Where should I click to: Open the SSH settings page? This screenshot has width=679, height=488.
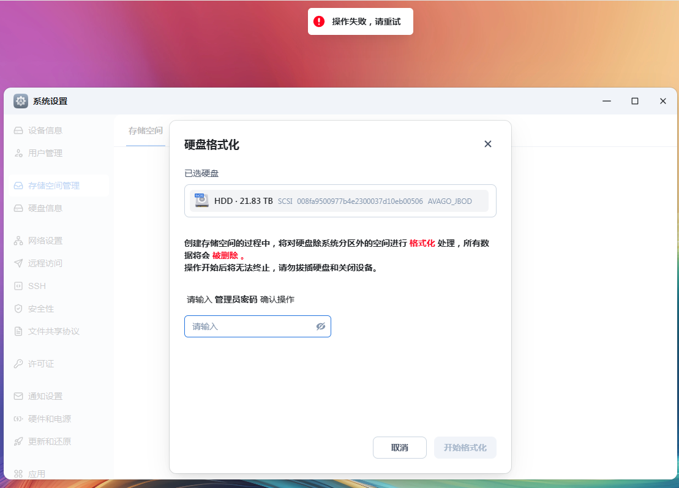[37, 285]
